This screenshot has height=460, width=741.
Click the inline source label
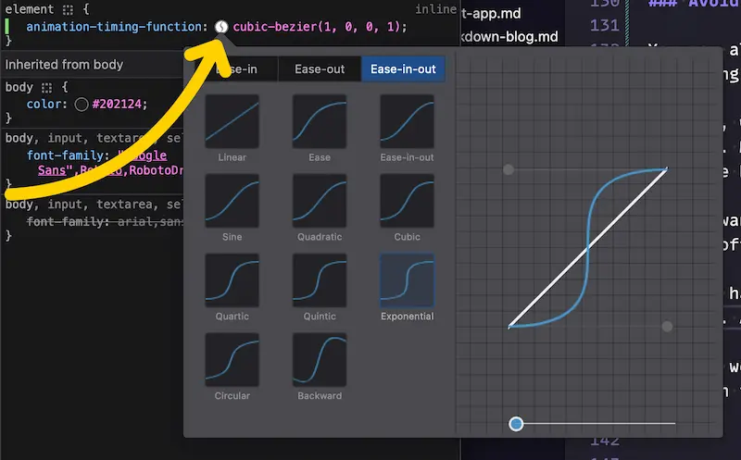[x=435, y=9]
